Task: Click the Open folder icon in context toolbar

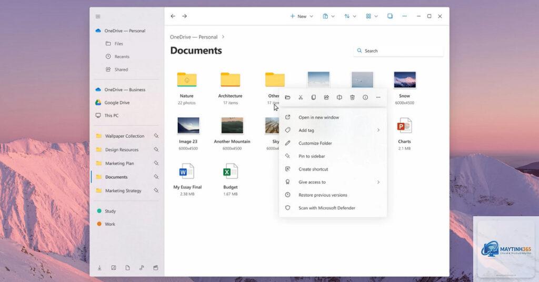Action: [288, 97]
